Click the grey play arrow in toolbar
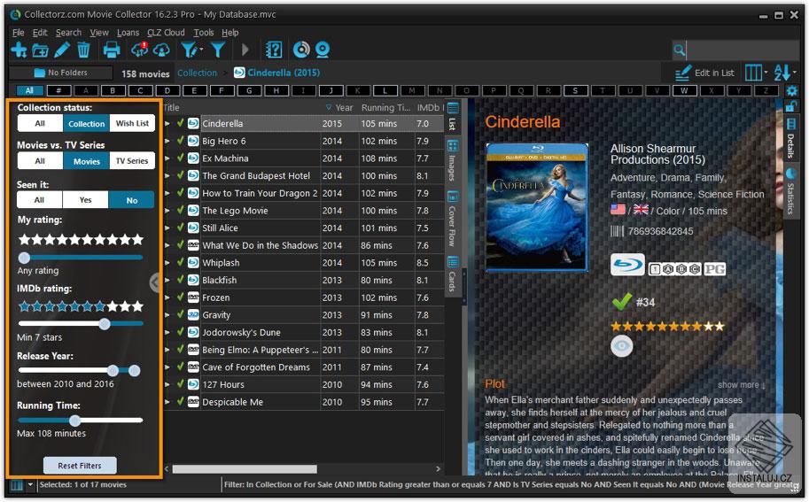 point(245,50)
